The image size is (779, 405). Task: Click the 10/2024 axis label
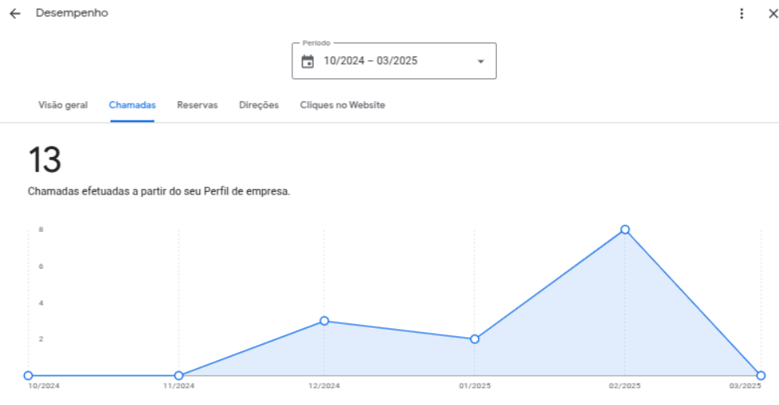pyautogui.click(x=44, y=386)
